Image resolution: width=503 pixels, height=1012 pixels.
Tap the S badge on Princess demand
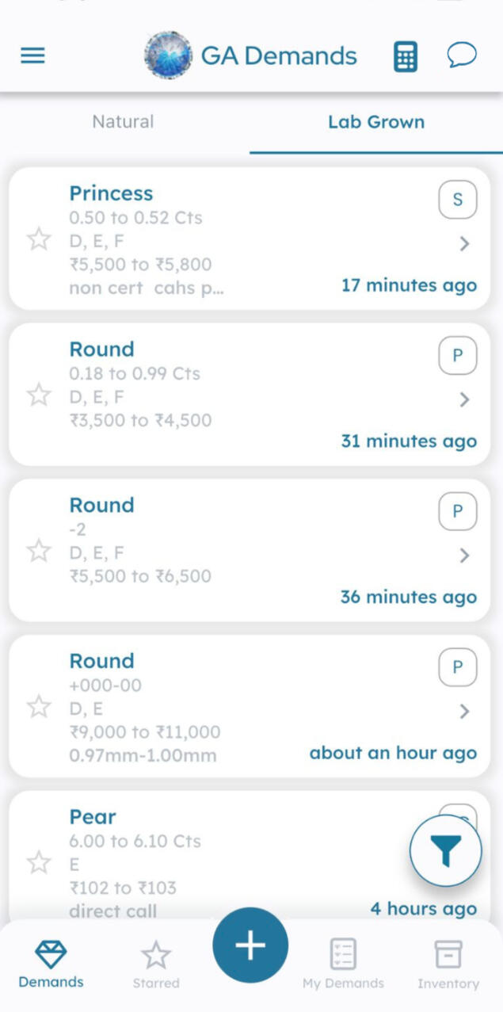(457, 200)
